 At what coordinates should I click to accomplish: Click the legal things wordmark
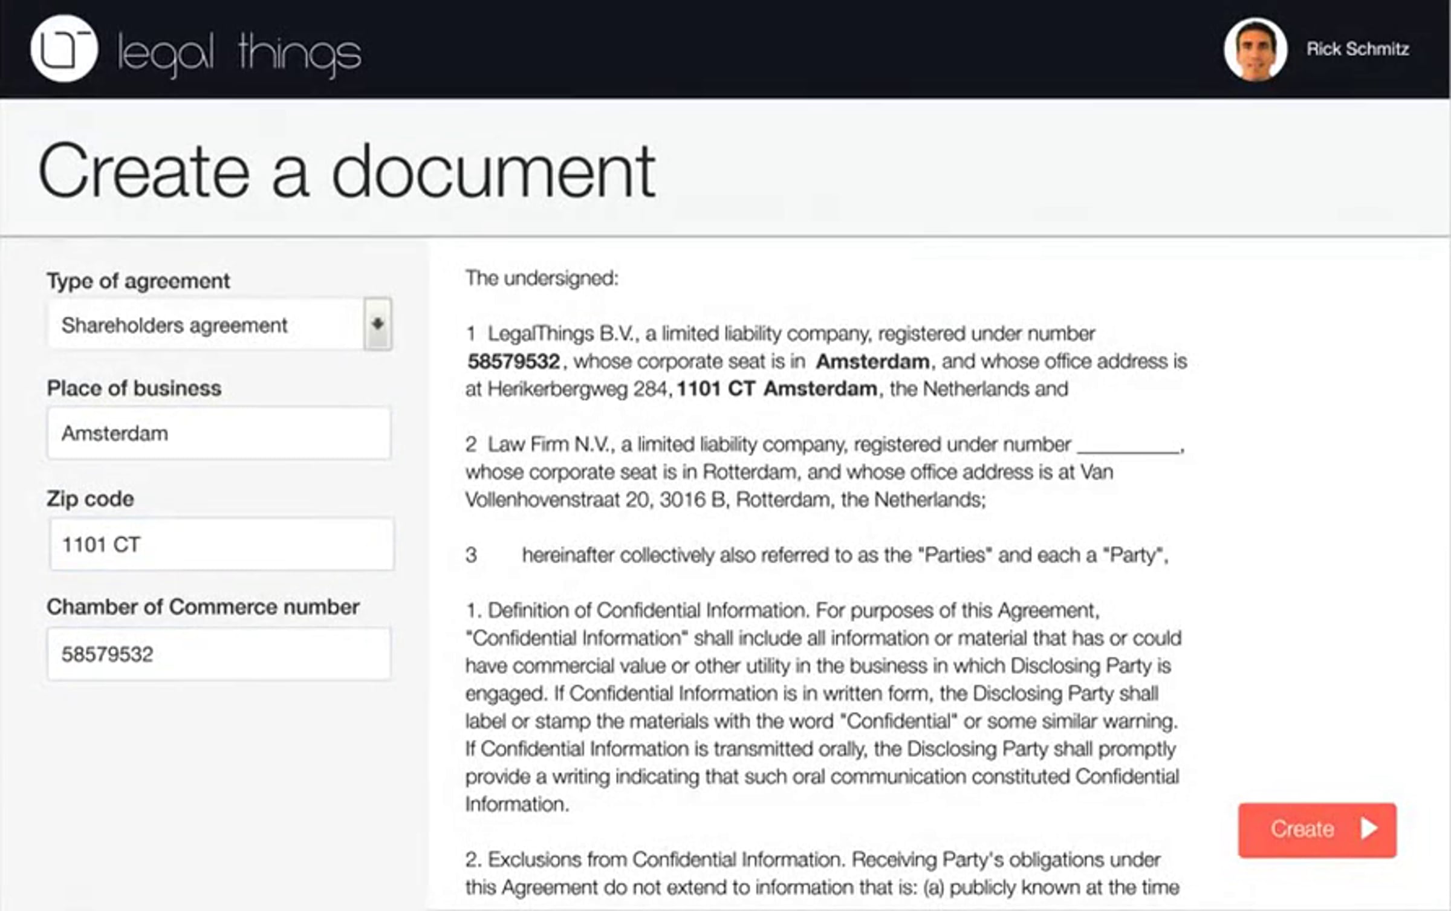coord(239,55)
